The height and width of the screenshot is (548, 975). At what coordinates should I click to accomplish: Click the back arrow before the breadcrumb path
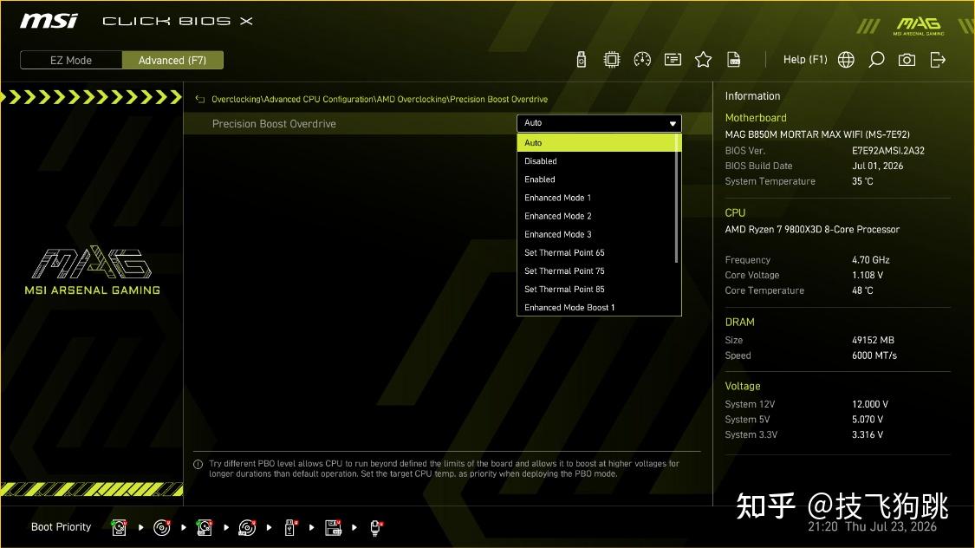[x=199, y=99]
